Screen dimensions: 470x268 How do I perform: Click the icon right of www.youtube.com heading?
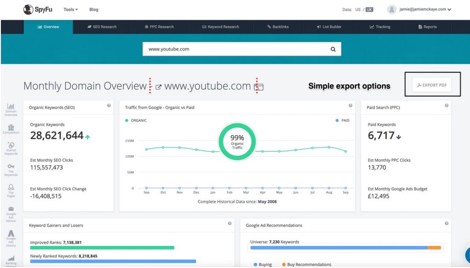(259, 87)
